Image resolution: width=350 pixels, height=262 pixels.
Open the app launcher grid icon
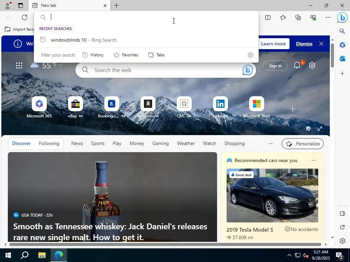(19, 65)
